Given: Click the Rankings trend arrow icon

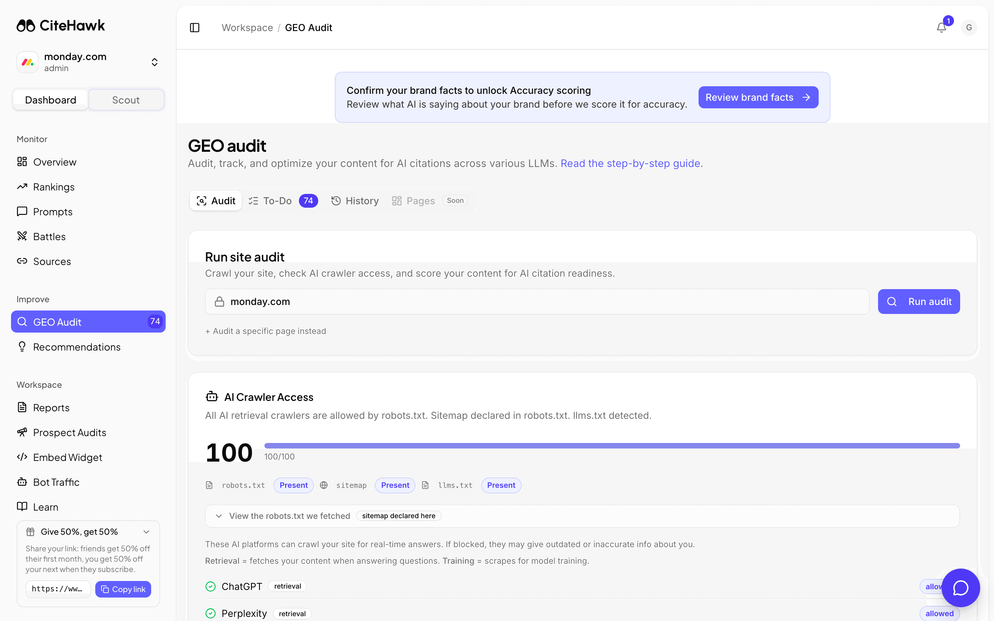Looking at the screenshot, I should 22,186.
